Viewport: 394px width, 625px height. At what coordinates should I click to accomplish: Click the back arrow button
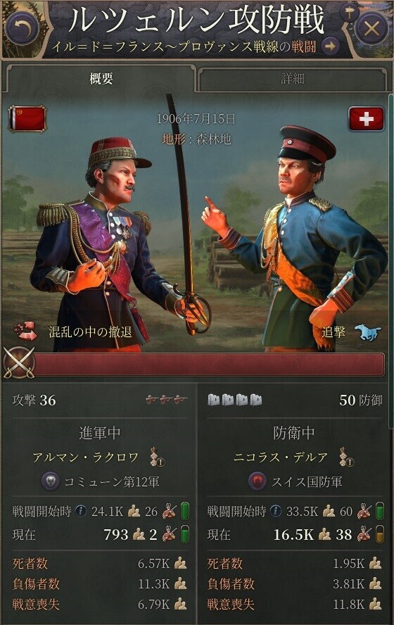[23, 28]
